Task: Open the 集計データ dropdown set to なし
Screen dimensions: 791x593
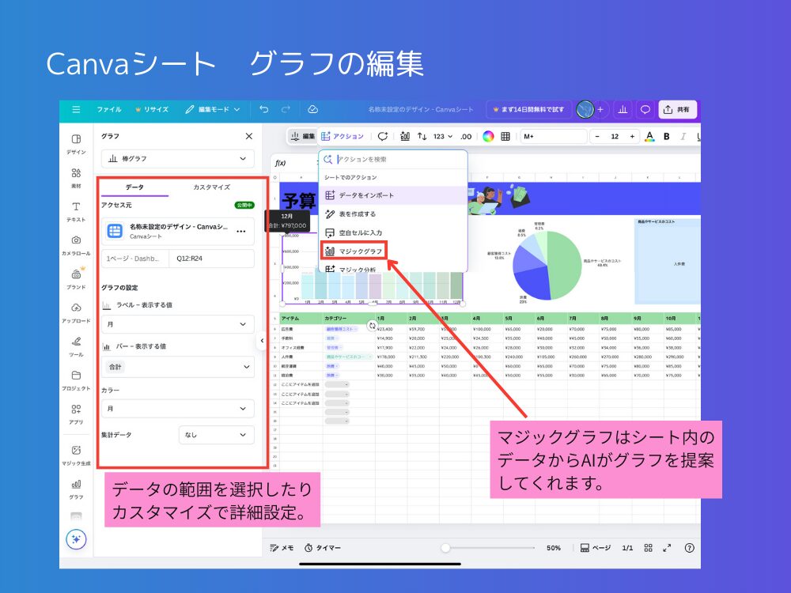Action: pos(216,435)
